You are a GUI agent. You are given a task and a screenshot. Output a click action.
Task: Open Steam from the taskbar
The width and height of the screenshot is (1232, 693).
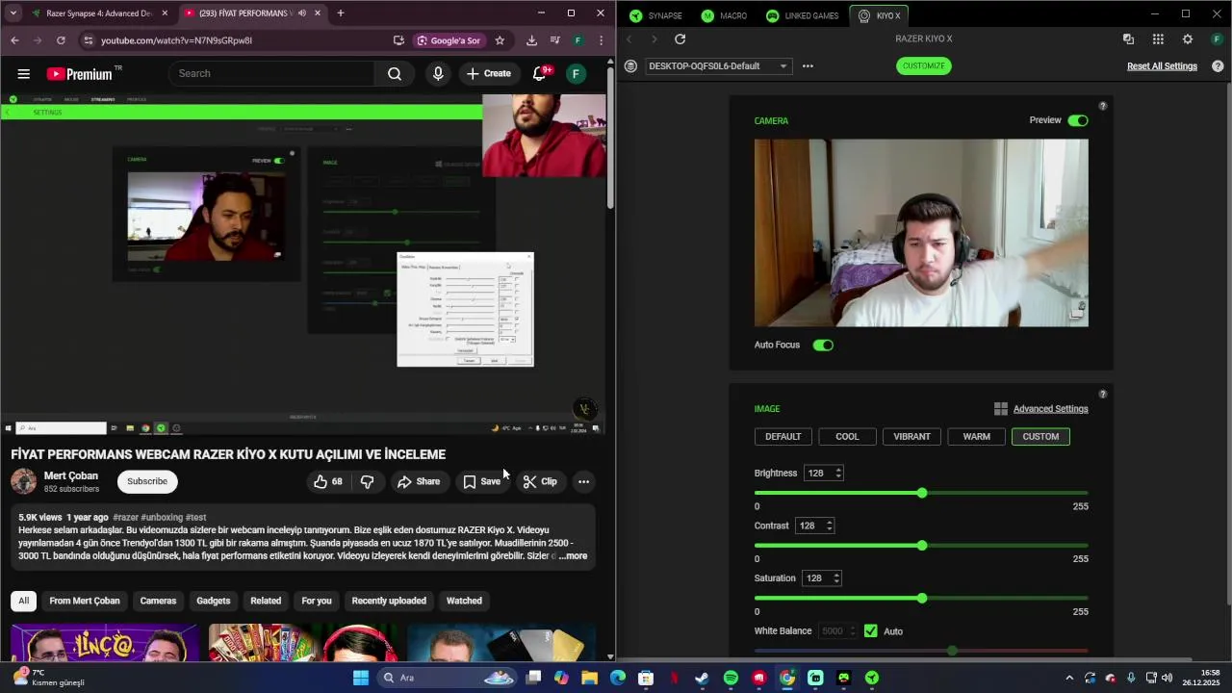point(703,679)
